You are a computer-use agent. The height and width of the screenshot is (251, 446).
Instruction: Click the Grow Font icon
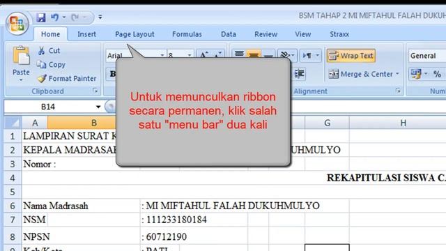pos(203,54)
